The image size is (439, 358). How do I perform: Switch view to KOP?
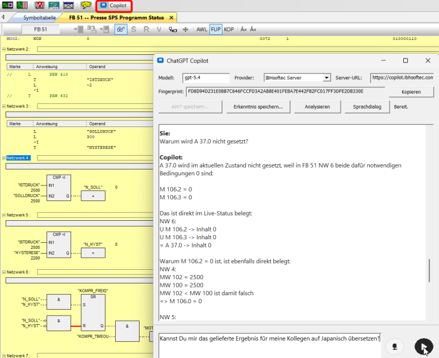point(228,29)
